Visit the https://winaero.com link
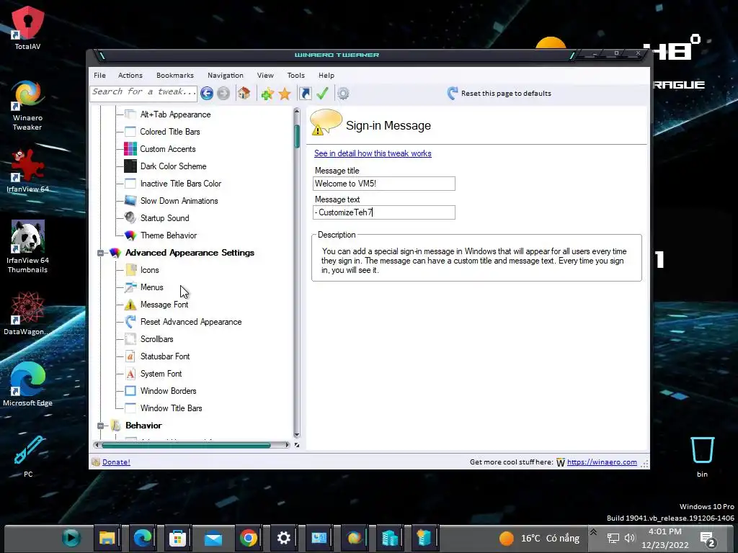This screenshot has width=738, height=553. click(x=602, y=462)
